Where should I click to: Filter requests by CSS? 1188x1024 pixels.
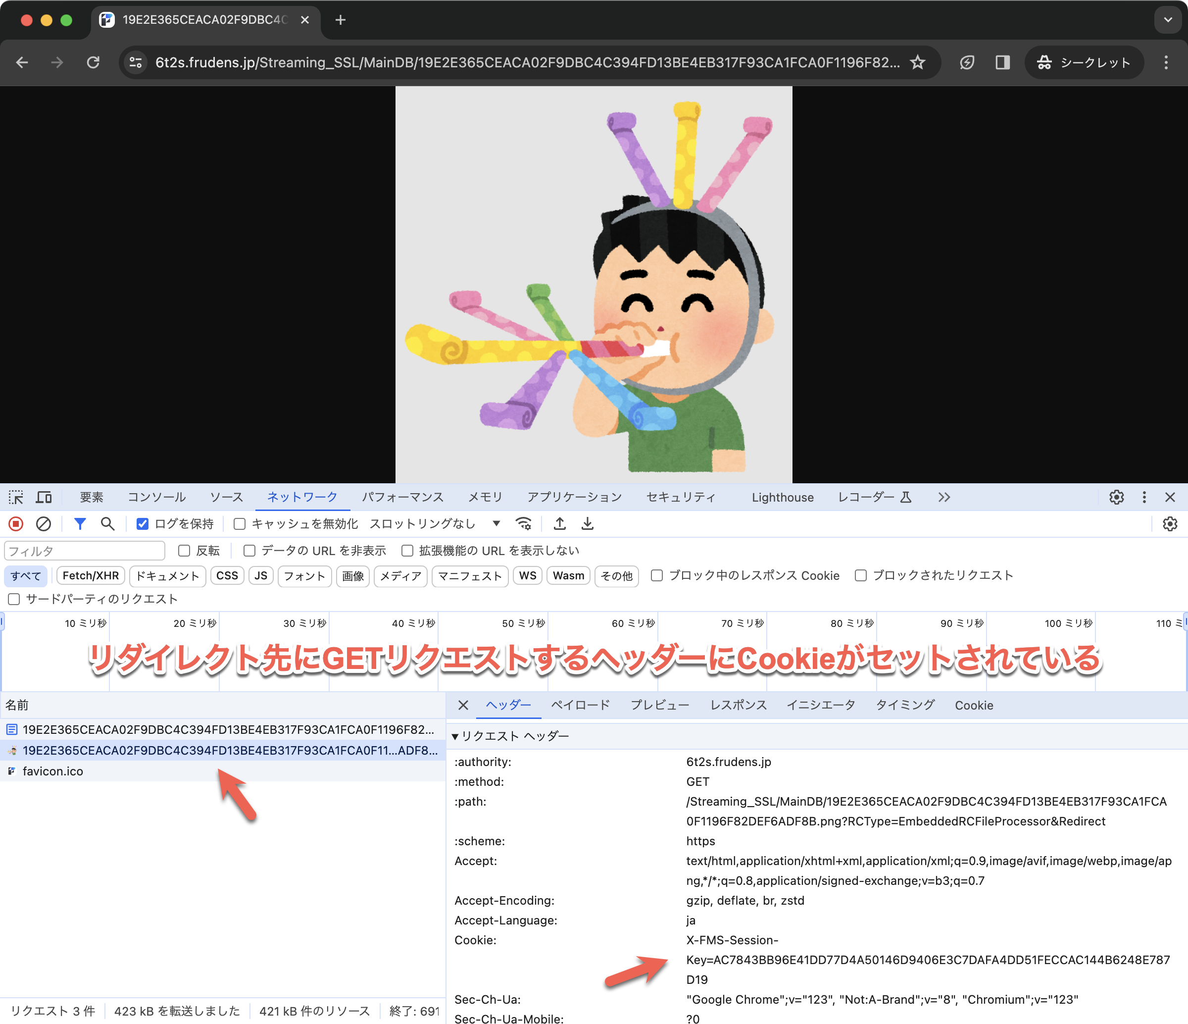[x=227, y=575]
